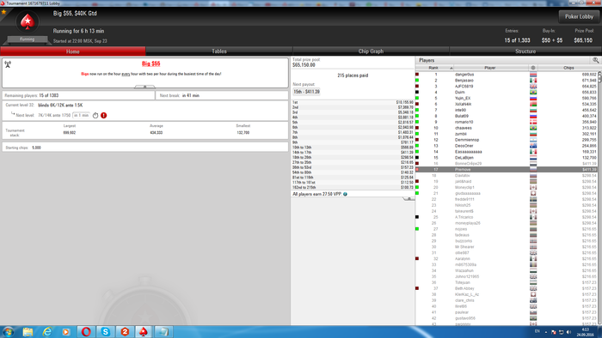Click 162nd to 215th payout row

[x=353, y=188]
